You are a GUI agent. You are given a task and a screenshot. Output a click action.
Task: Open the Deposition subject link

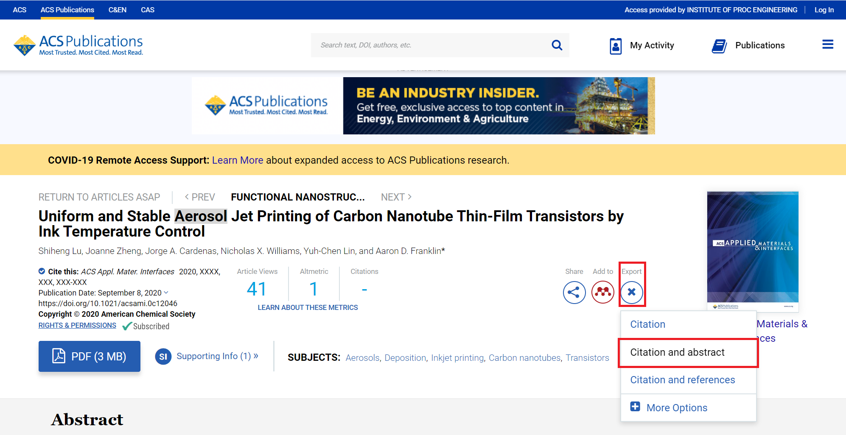pyautogui.click(x=405, y=358)
